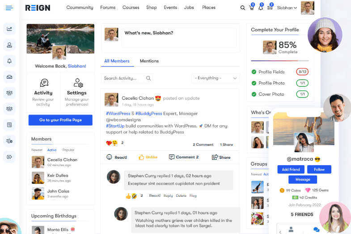Open the Siobhan user dropdown
Image resolution: width=351 pixels, height=234 pixels.
point(287,8)
